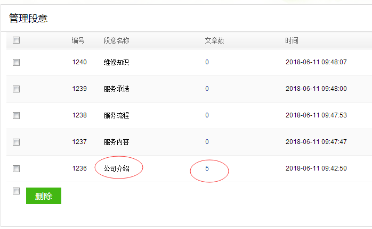Open article count link for 服务流程
Image resolution: width=372 pixels, height=229 pixels.
coord(207,115)
